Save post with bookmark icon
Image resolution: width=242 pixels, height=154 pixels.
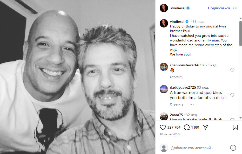(235, 127)
